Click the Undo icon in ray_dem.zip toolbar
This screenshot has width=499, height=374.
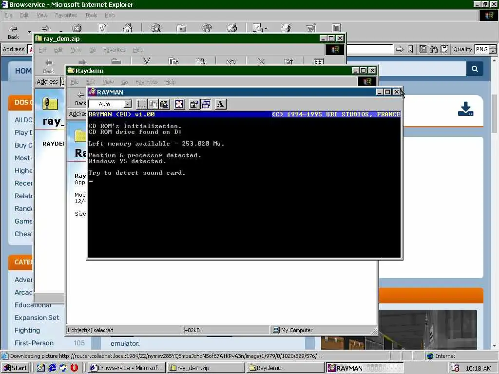231,61
